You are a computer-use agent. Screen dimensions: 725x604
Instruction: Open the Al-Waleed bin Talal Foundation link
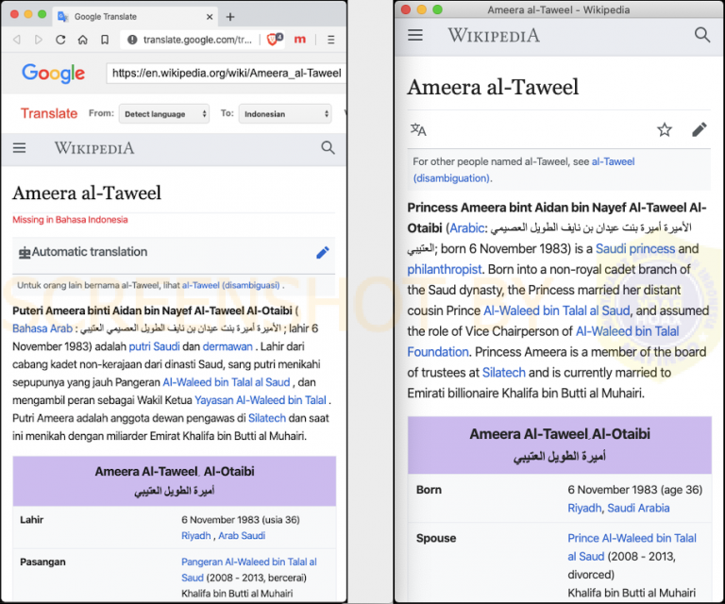pos(544,342)
